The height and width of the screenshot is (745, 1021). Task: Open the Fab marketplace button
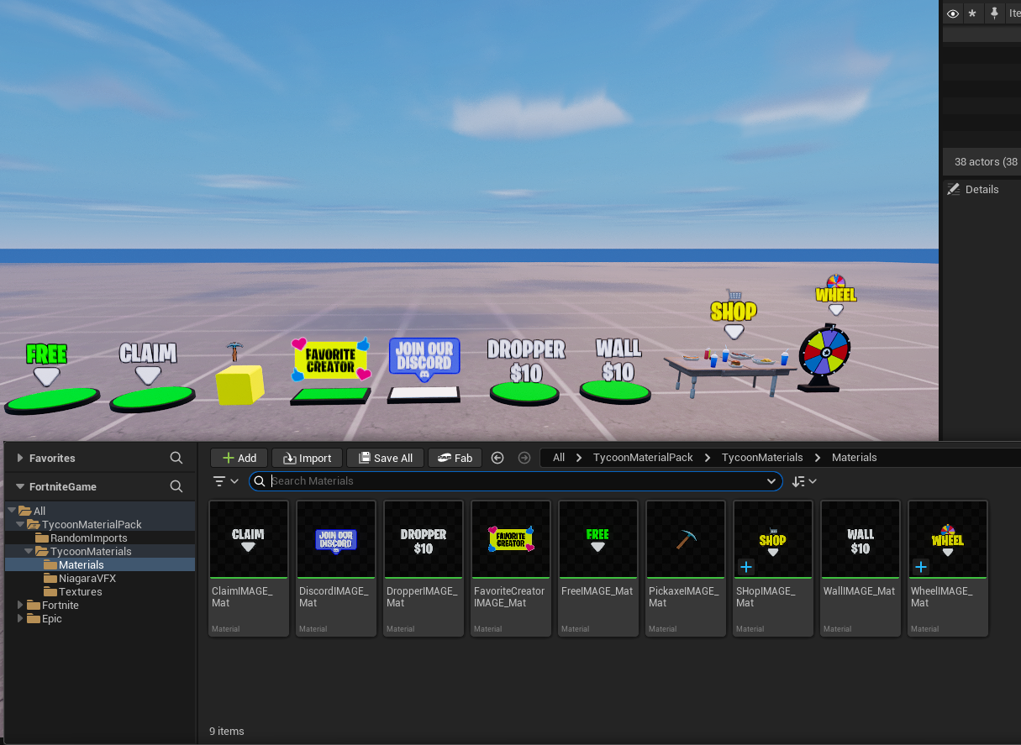pyautogui.click(x=455, y=458)
